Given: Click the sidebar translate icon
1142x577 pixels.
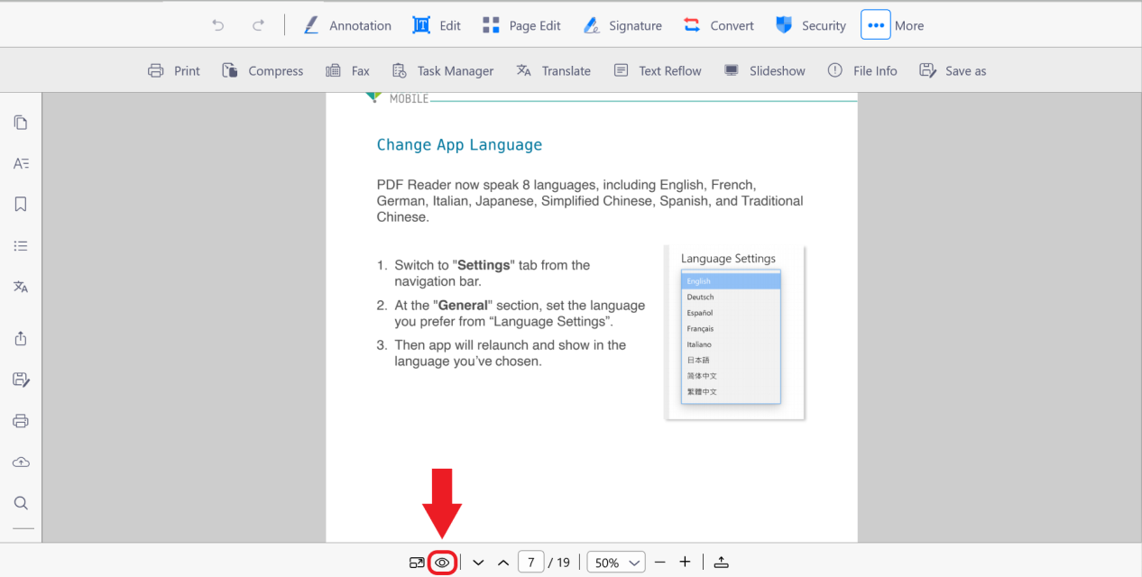Looking at the screenshot, I should 21,287.
